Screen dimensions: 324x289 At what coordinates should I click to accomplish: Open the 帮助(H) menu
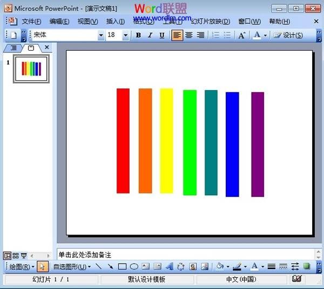pyautogui.click(x=279, y=22)
